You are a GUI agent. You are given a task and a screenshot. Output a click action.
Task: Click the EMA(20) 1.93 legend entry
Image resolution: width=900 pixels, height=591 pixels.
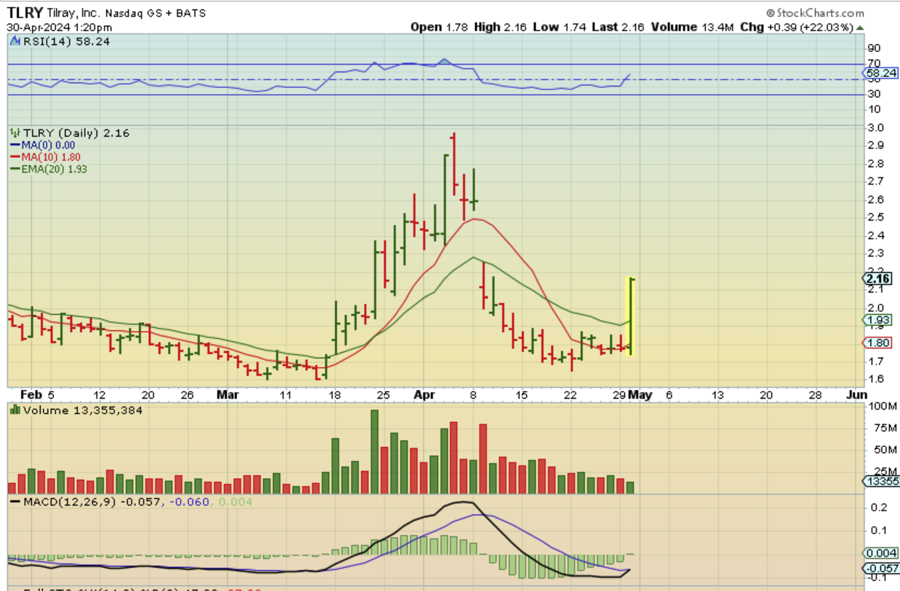(54, 169)
